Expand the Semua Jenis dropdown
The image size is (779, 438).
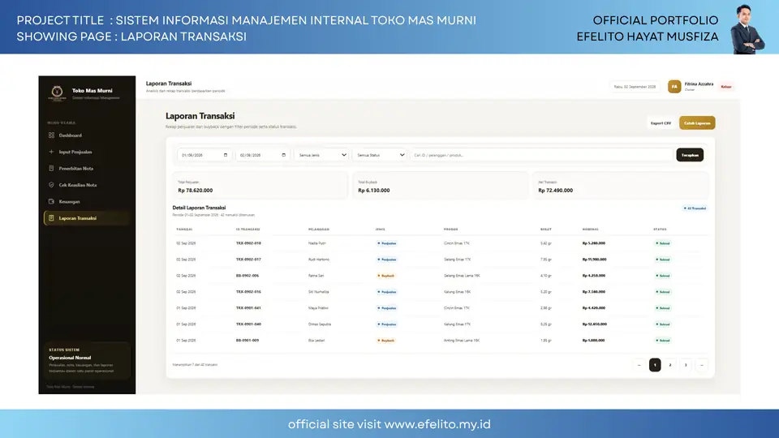click(321, 155)
